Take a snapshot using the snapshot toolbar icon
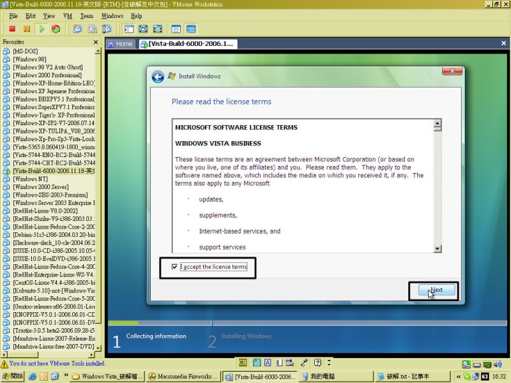The width and height of the screenshot is (511, 383). click(x=77, y=29)
